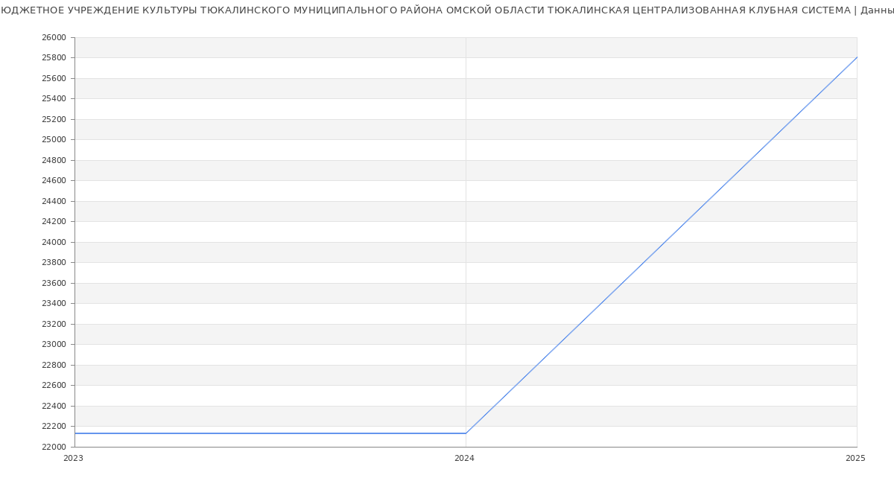Viewport: 894px width, 484px height.
Task: Click the 25400 y-axis label
Action: click(54, 99)
